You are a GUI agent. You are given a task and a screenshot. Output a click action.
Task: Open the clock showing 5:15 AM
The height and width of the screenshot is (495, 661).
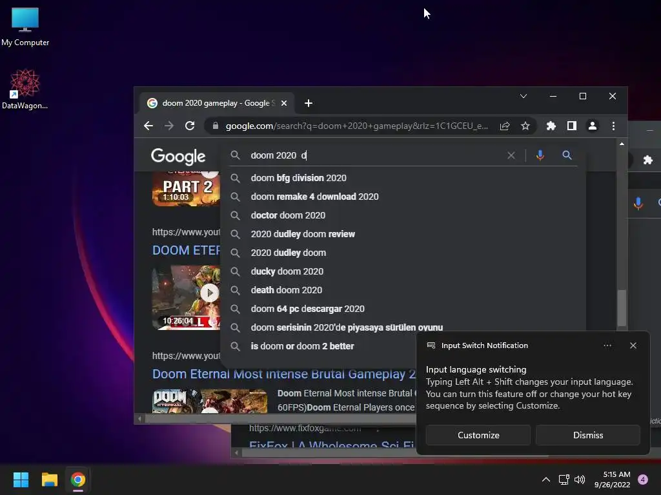[612, 480]
